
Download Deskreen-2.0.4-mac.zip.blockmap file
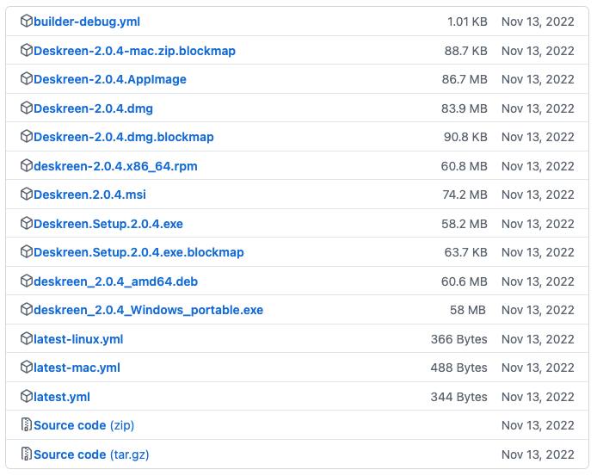click(x=134, y=51)
